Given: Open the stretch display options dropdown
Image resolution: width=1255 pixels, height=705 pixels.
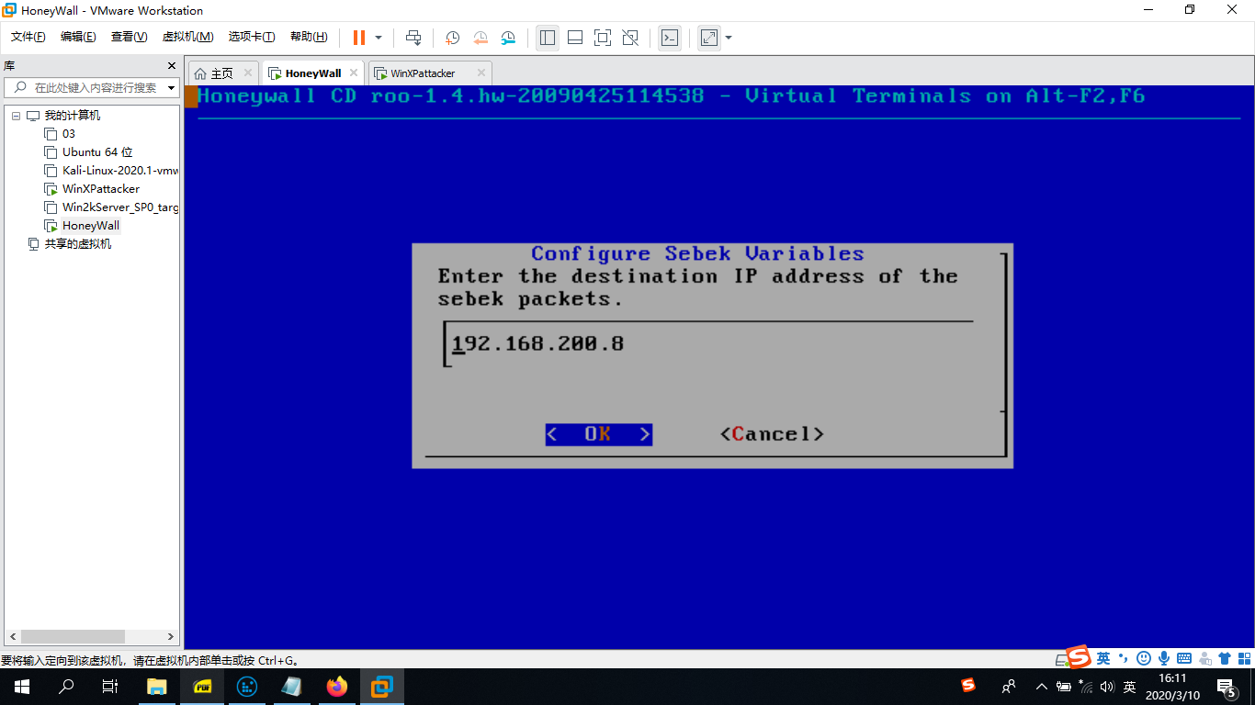Looking at the screenshot, I should (729, 38).
